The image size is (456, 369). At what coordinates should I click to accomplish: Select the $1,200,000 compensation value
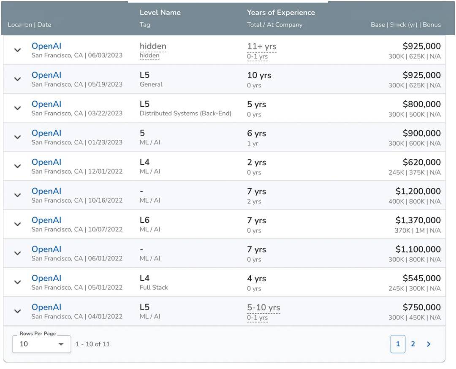[418, 191]
